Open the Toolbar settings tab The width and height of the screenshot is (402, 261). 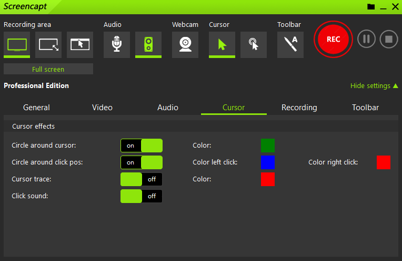[x=365, y=108]
